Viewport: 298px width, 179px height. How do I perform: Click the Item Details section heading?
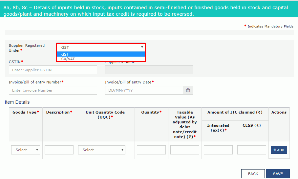(17, 102)
